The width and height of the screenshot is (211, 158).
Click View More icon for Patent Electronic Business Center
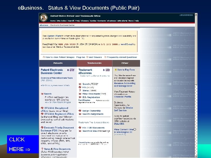click(x=71, y=70)
